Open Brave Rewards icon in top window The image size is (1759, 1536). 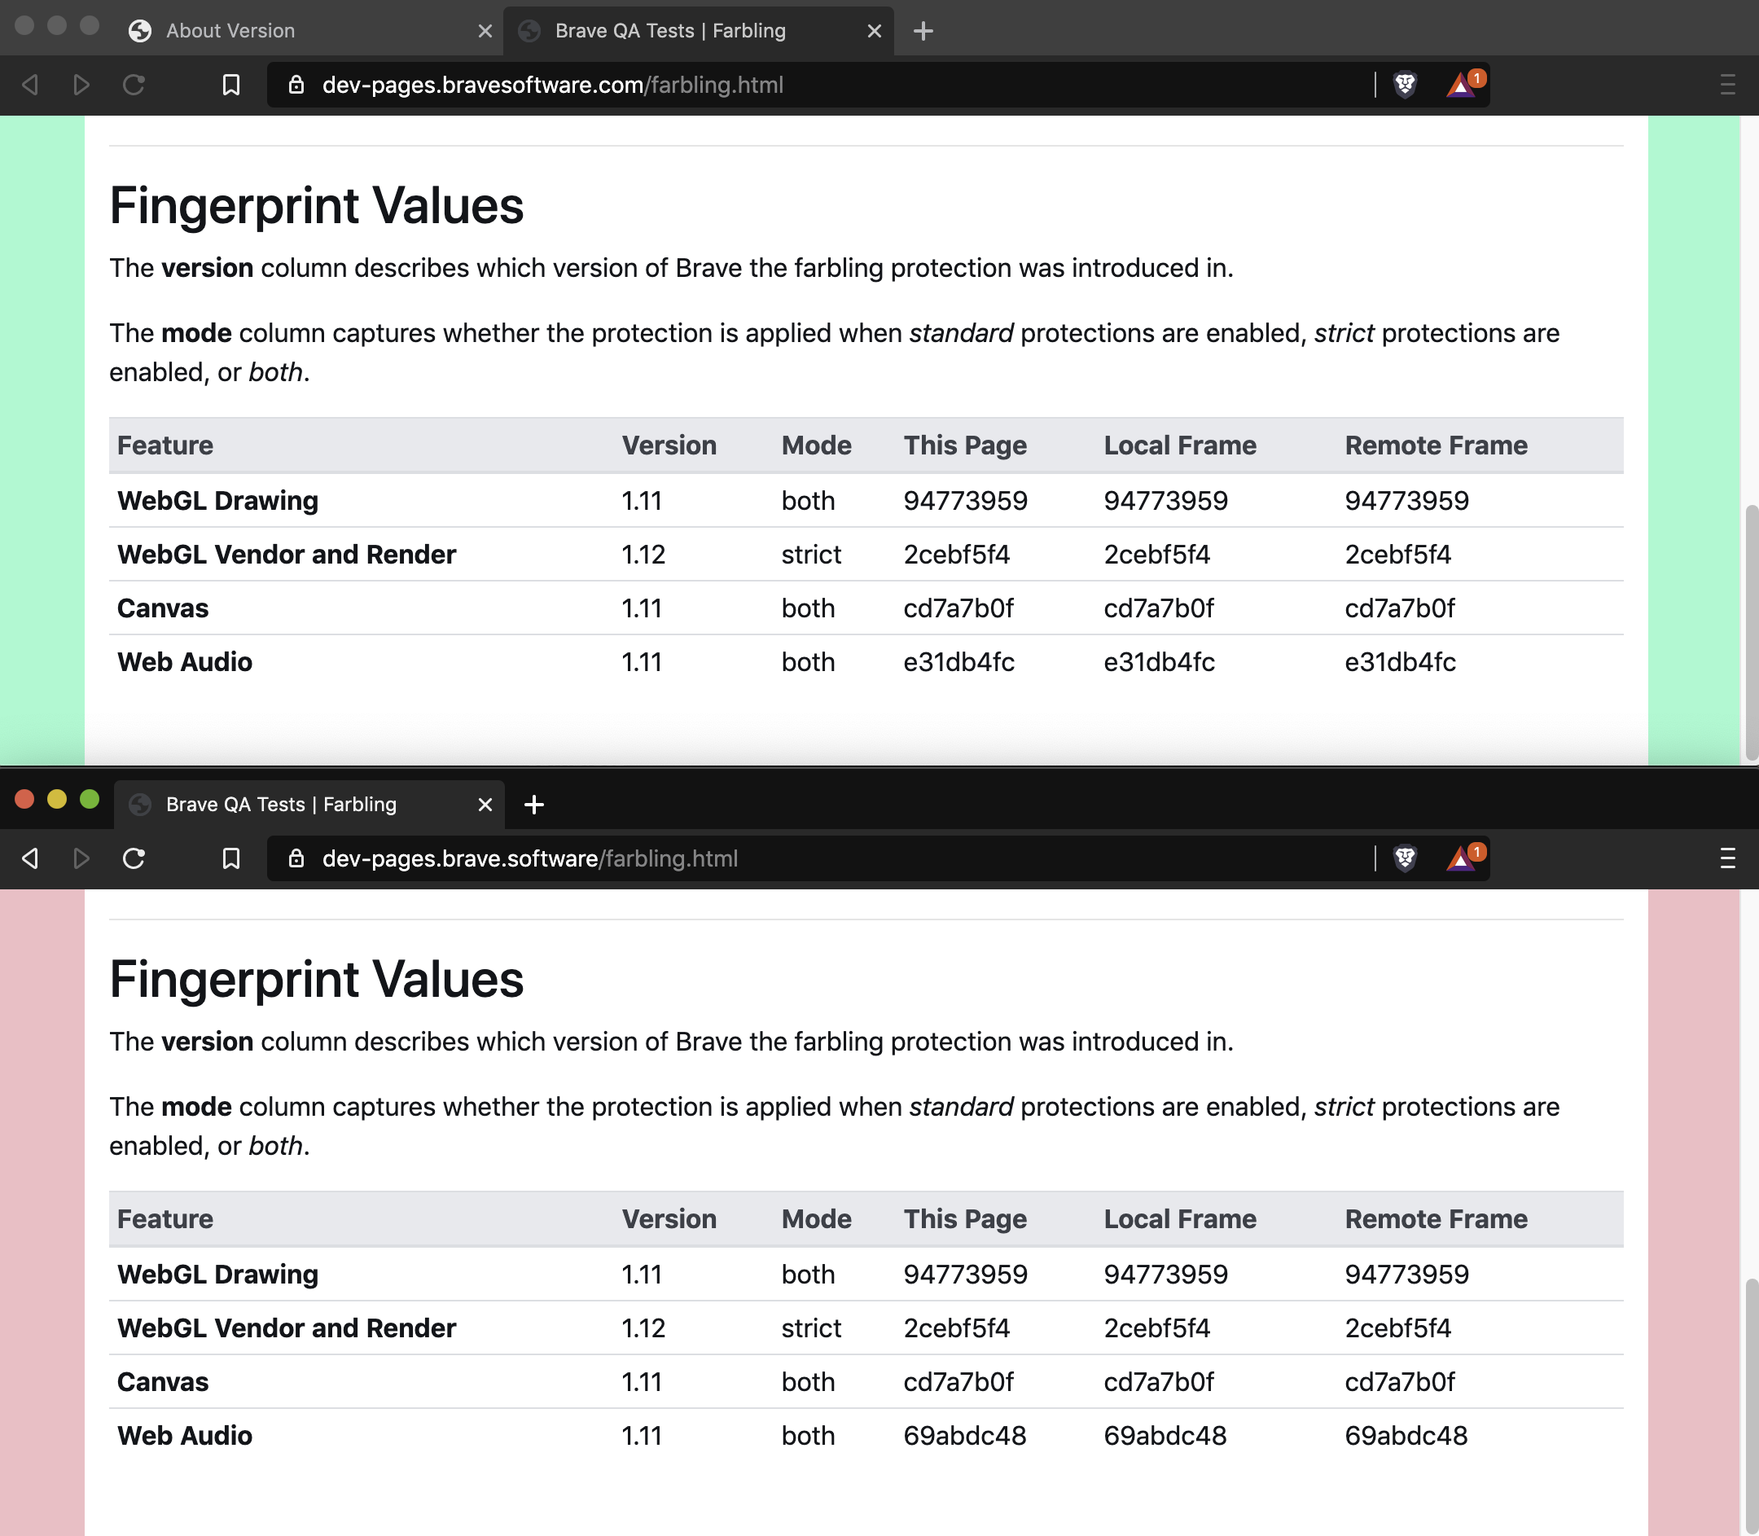coord(1463,85)
